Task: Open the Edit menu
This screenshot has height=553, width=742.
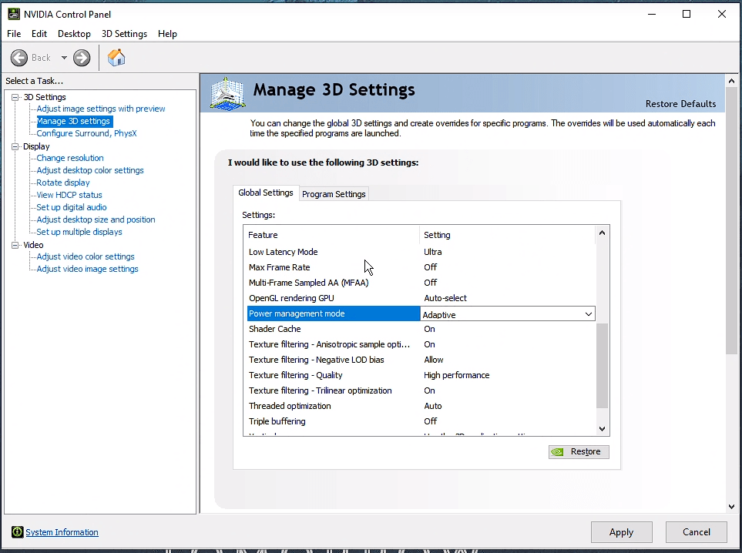Action: 39,34
